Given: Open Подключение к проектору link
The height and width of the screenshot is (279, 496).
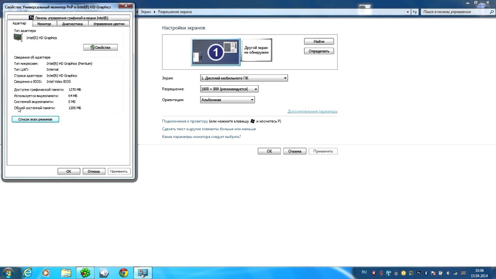Looking at the screenshot, I should point(185,121).
